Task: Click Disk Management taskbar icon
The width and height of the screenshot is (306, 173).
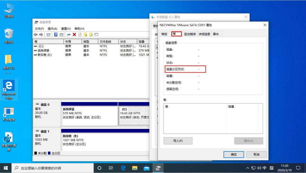Action: pyautogui.click(x=158, y=168)
